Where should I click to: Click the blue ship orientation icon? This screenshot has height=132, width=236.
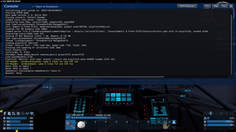click(x=183, y=96)
